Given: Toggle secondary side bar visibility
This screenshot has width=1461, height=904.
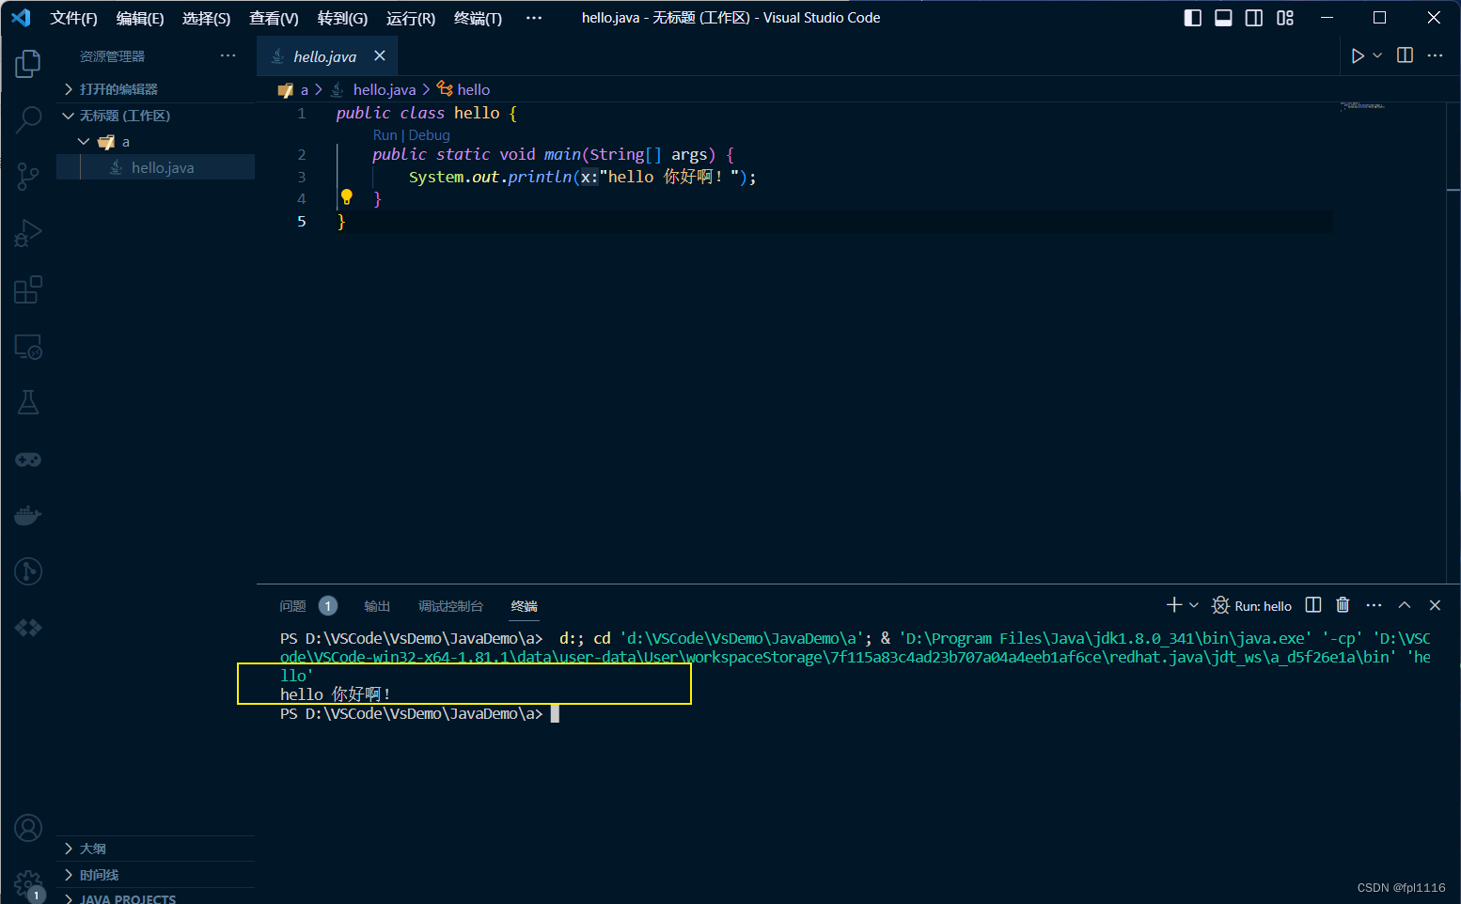Looking at the screenshot, I should click(1254, 18).
